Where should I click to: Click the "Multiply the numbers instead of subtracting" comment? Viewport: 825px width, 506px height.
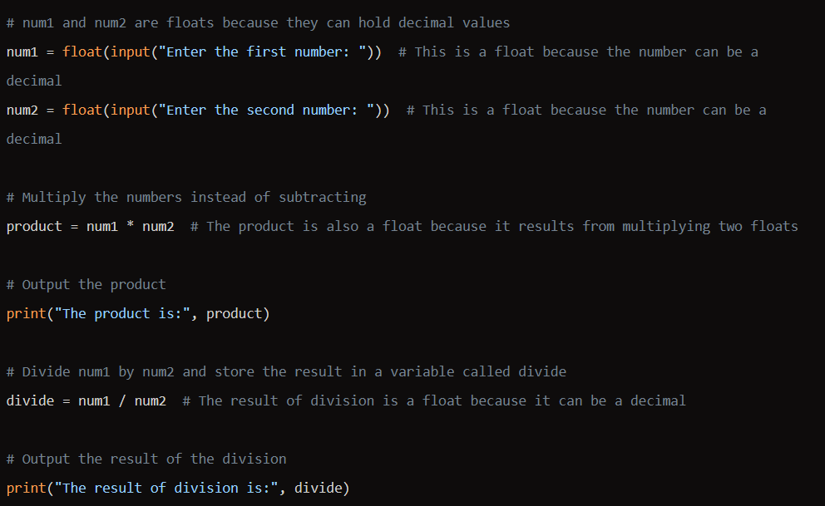[x=186, y=198]
